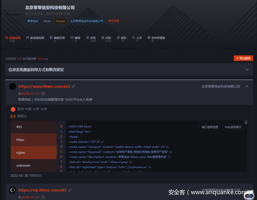257x200 pixels.
Task: Select the nginx row
Action: coord(34,153)
